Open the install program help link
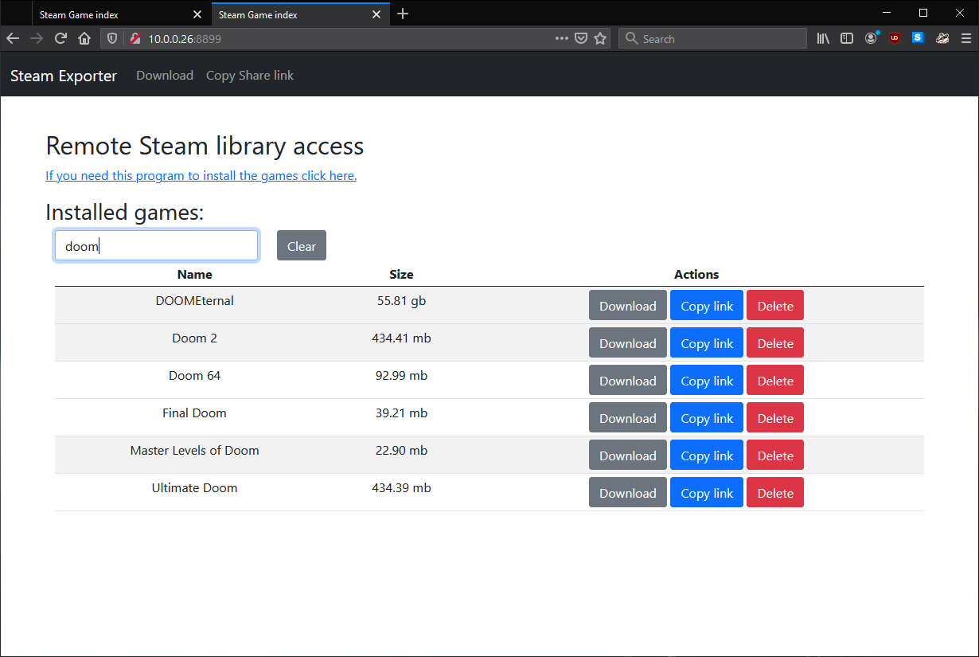The image size is (979, 657). click(x=201, y=176)
